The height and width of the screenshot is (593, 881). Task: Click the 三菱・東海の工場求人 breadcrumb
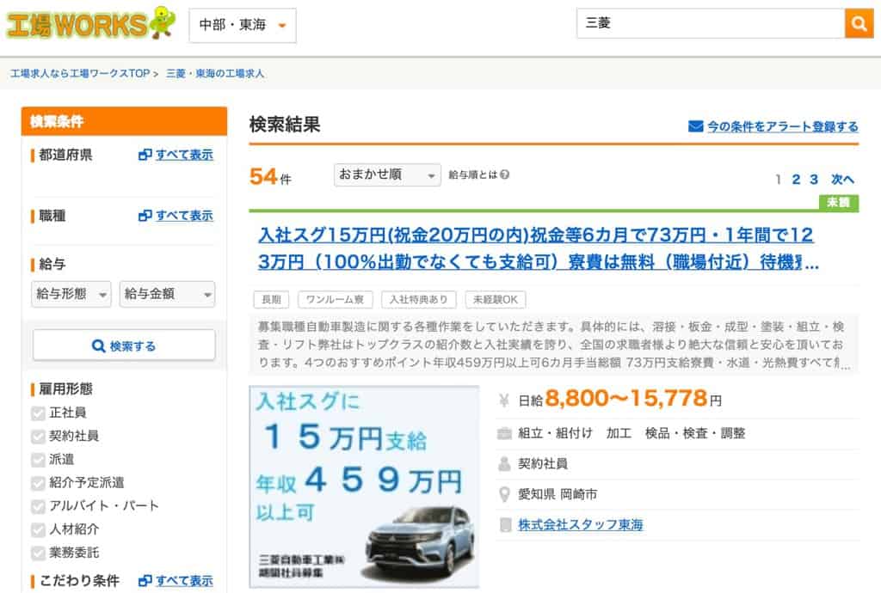click(x=214, y=74)
